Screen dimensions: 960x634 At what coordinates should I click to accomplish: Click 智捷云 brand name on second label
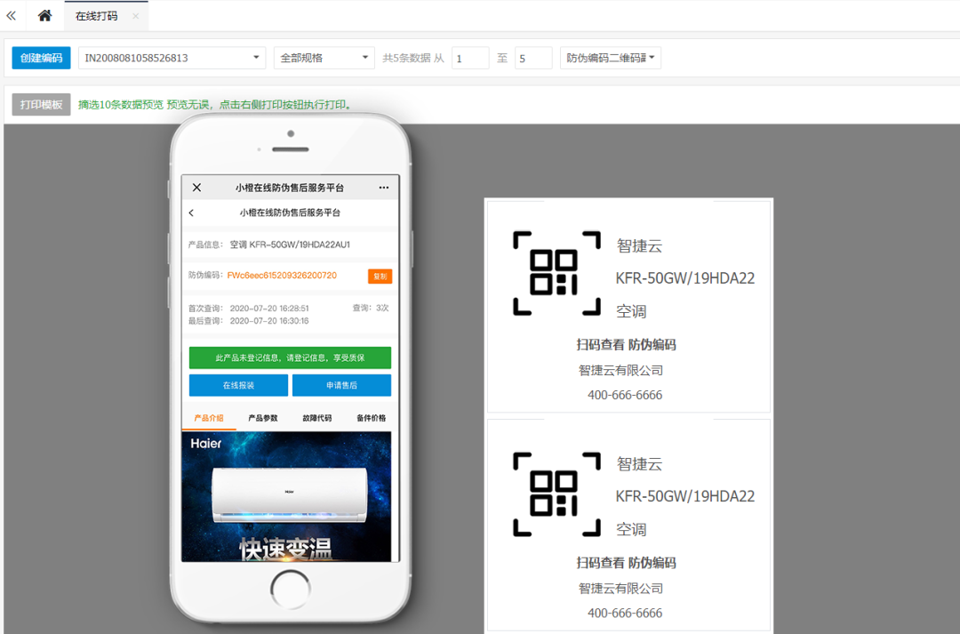point(639,464)
